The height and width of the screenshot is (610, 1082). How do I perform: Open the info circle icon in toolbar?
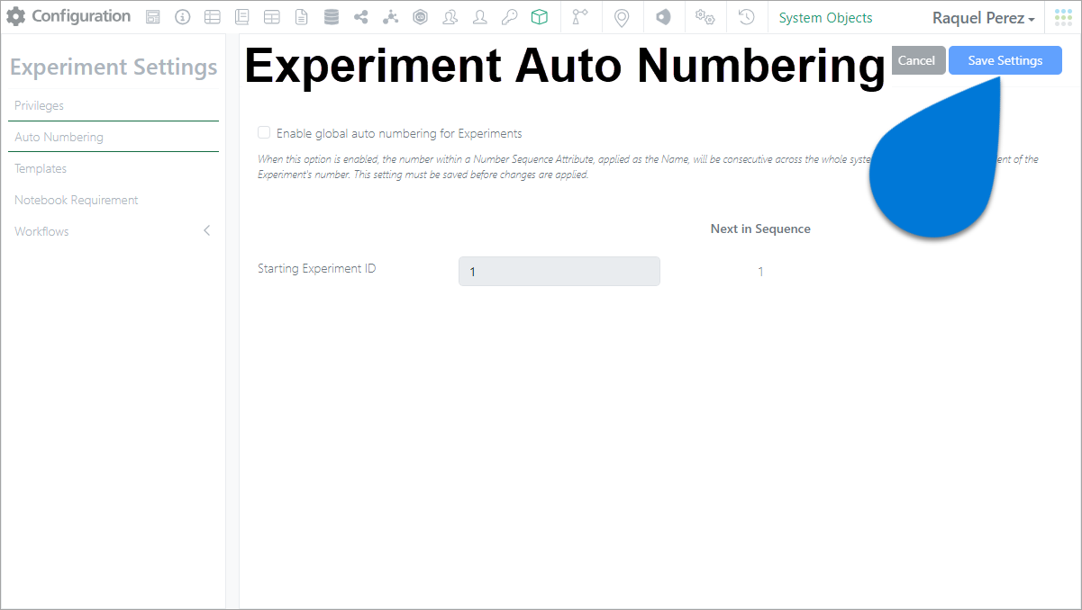tap(182, 17)
